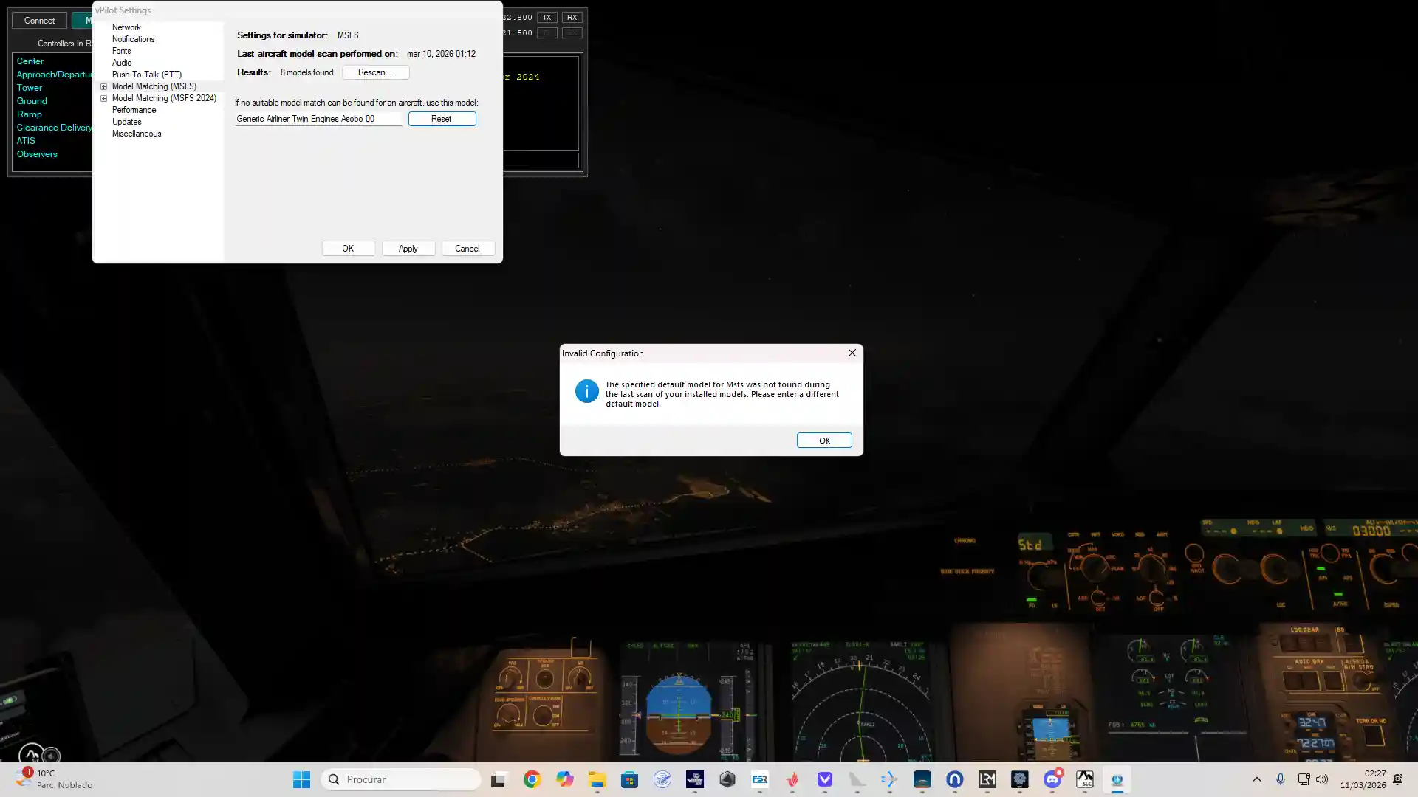This screenshot has height=797, width=1418.
Task: Toggle the TX button in vPilot
Action: coord(547,18)
